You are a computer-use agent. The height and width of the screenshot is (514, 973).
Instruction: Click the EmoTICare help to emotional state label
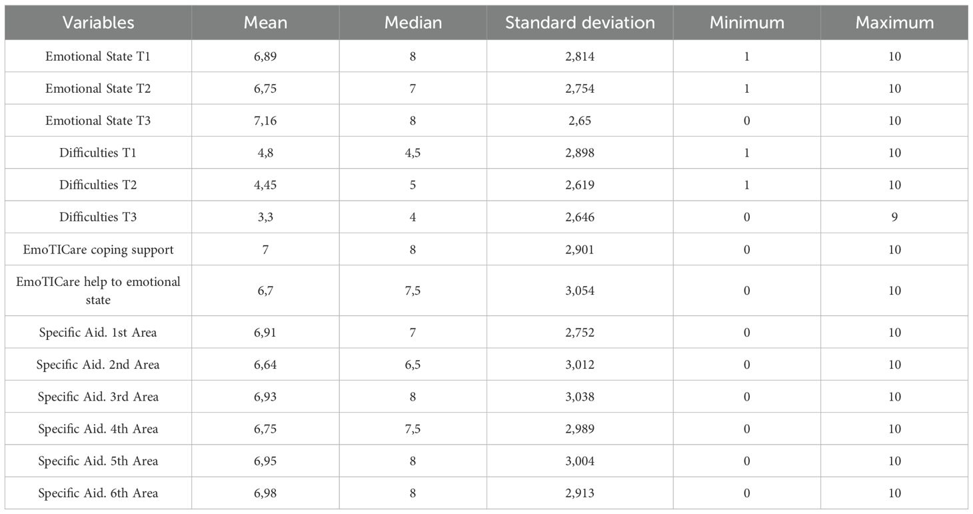(x=98, y=291)
